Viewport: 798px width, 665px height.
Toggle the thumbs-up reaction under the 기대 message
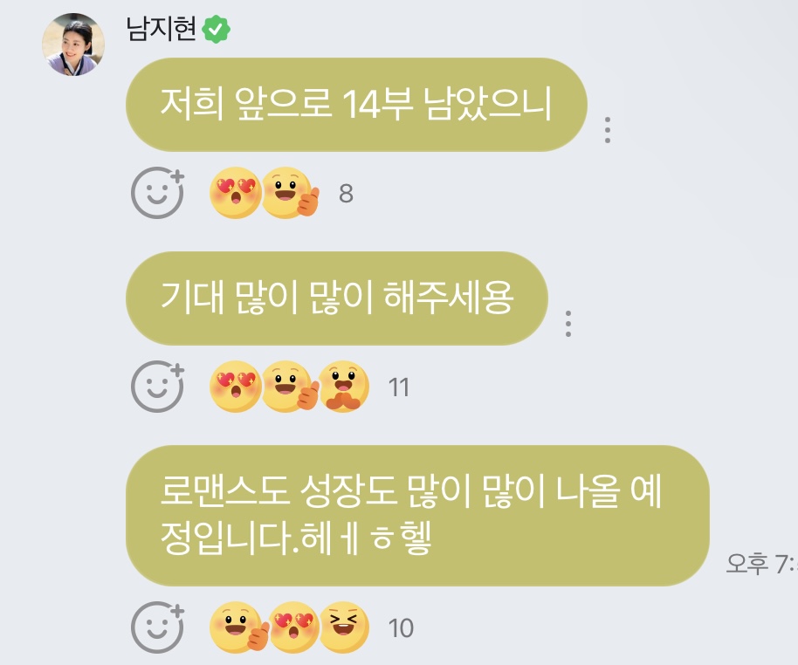click(x=290, y=387)
